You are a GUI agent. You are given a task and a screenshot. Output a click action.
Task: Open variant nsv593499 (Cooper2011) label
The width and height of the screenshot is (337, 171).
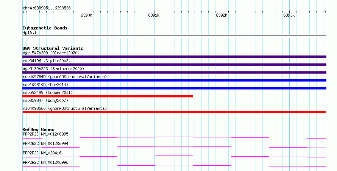[x=48, y=92]
